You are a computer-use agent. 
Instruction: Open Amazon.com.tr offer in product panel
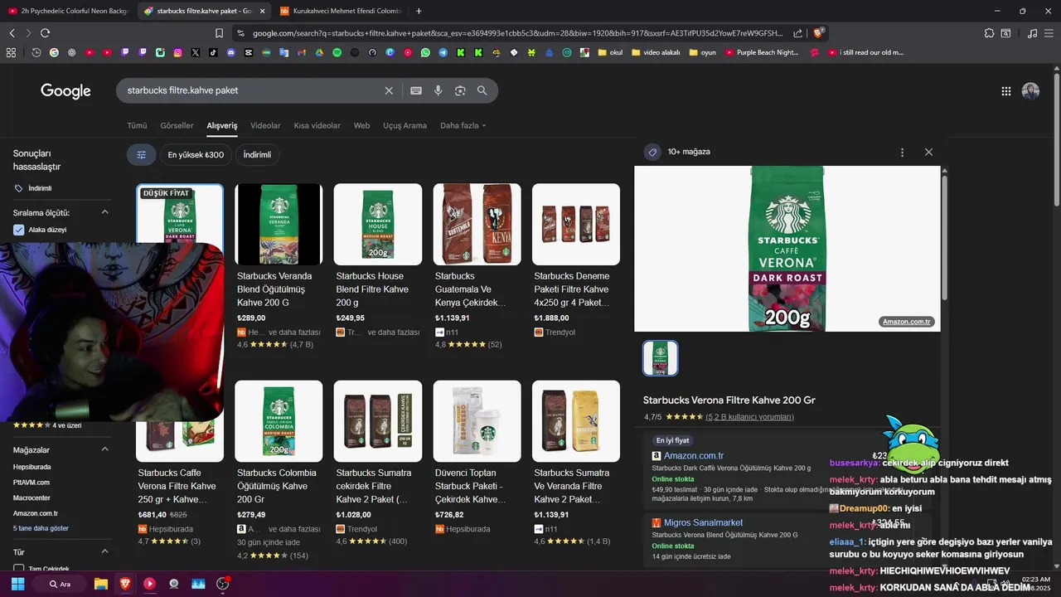click(x=693, y=456)
